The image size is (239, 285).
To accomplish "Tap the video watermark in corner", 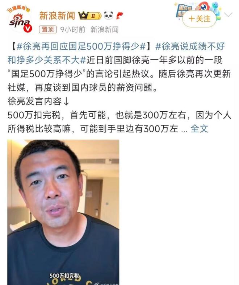I will 107,284.
